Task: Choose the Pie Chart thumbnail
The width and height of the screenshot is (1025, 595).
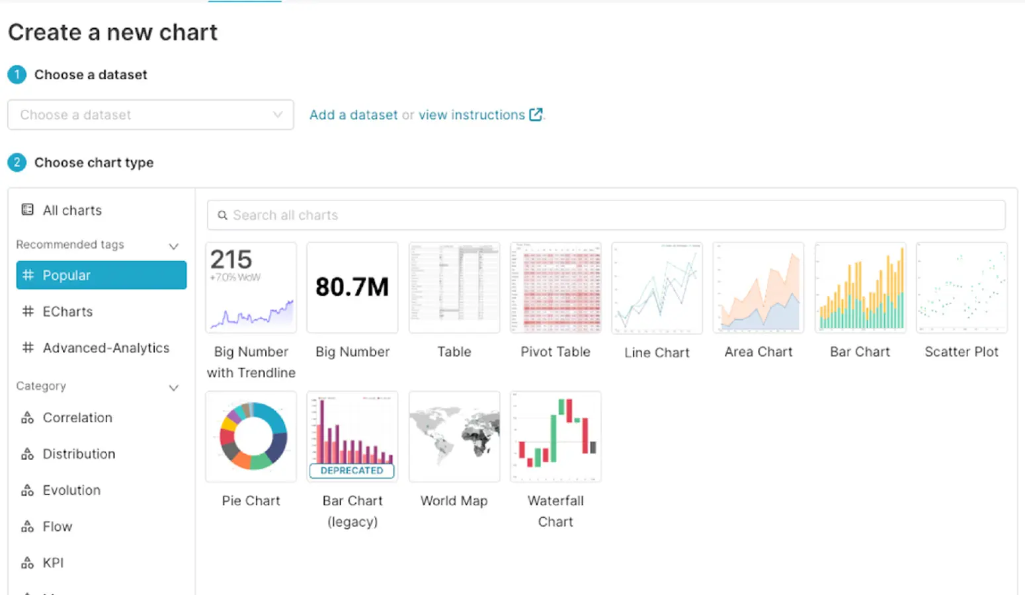Action: coord(251,437)
